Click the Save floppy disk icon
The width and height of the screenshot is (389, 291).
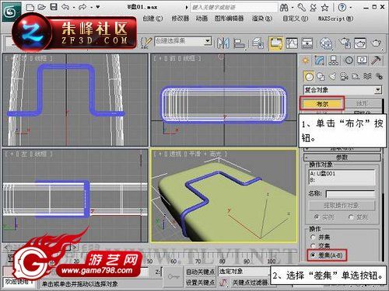54,7
